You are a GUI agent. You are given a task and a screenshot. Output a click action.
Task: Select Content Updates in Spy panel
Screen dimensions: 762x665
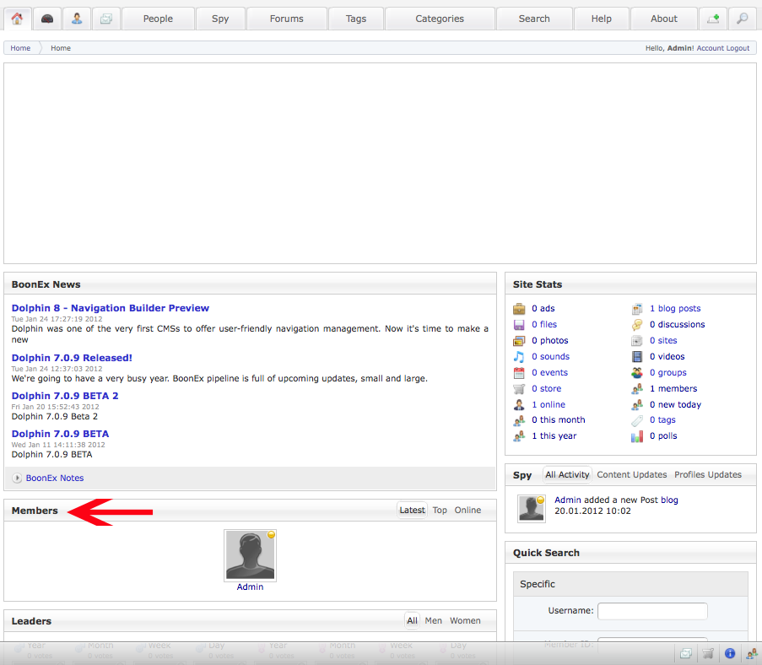631,474
